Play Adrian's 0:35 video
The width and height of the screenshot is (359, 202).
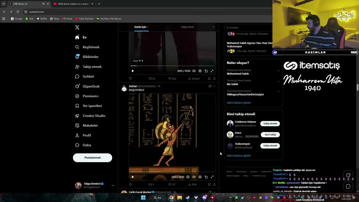pos(133,177)
